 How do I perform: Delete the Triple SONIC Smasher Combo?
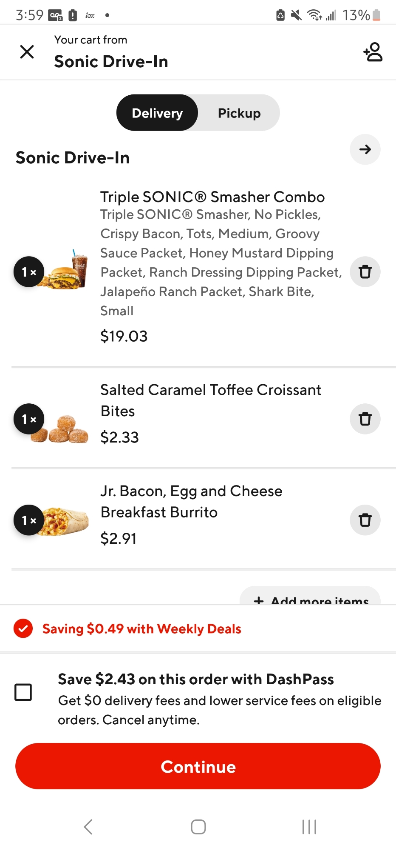(365, 272)
